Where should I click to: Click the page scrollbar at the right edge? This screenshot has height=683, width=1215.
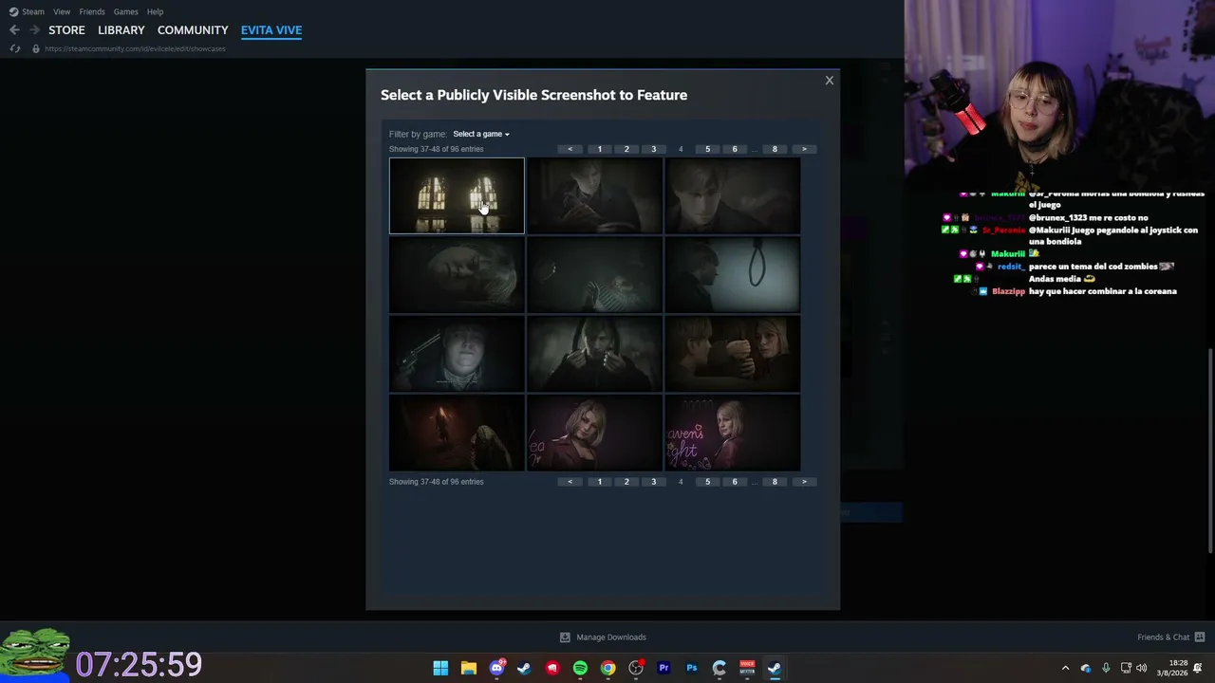(x=1209, y=451)
